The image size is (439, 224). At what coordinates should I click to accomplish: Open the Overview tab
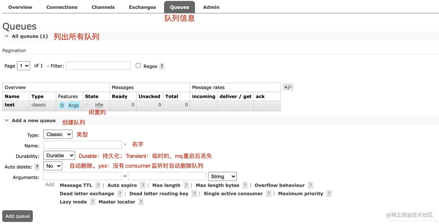(x=20, y=7)
